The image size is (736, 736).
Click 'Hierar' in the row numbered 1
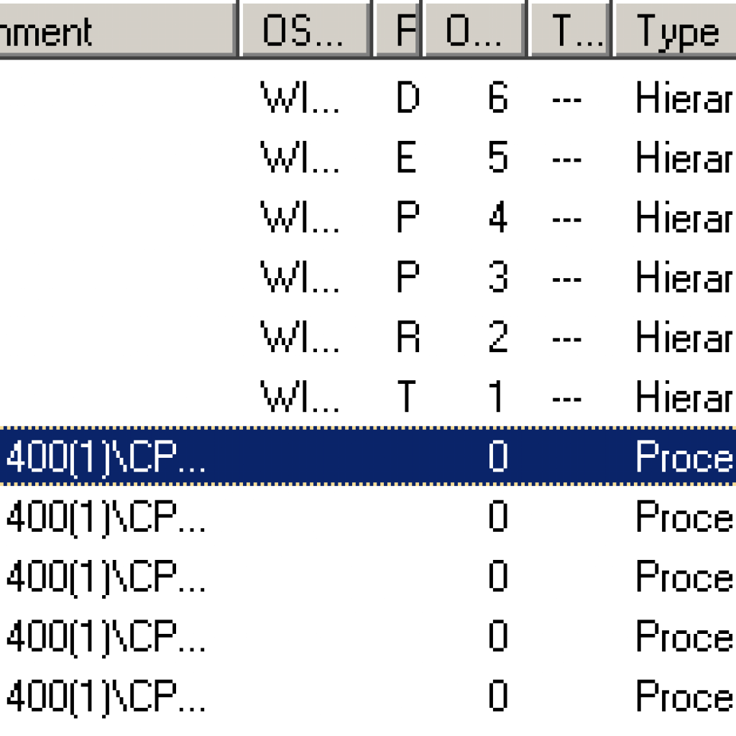pyautogui.click(x=684, y=397)
